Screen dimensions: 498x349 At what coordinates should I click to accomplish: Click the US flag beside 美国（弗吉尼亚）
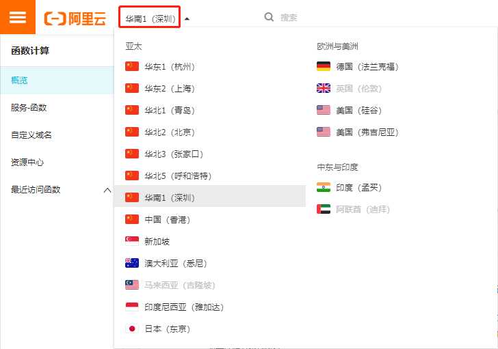point(324,132)
